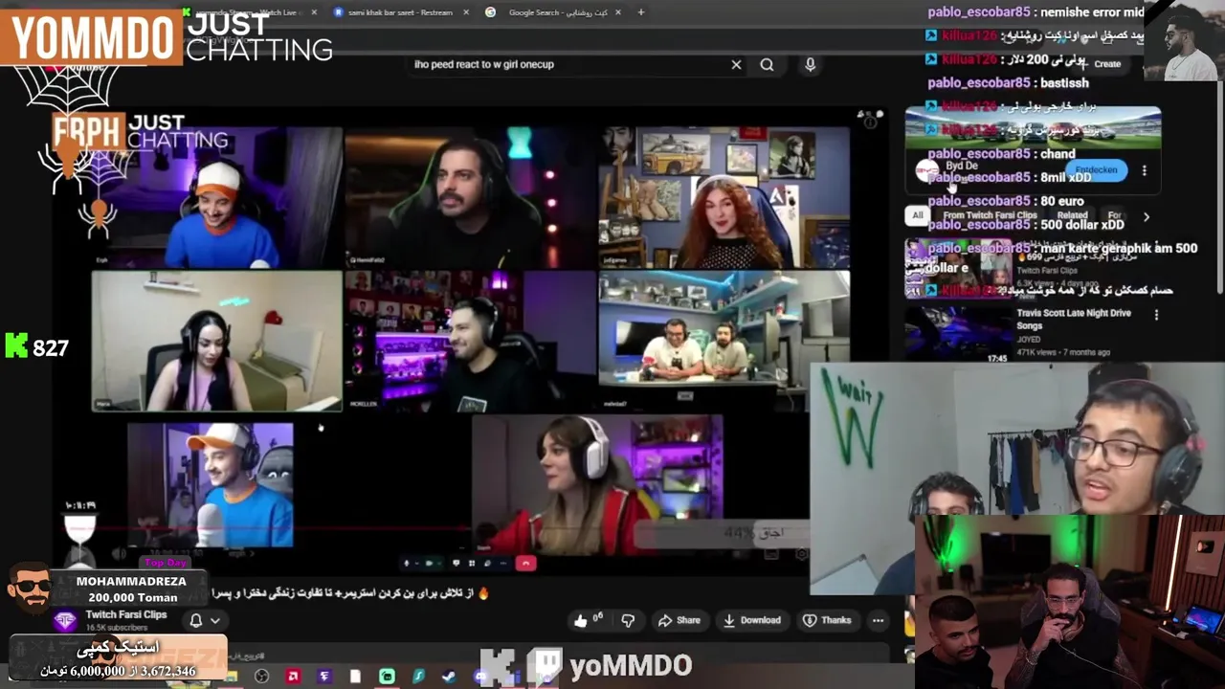
Task: Switch to the yommdo Stream Kick tab
Action: point(249,12)
